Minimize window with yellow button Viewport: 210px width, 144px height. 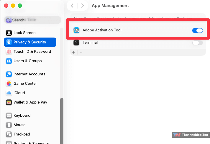(13, 6)
